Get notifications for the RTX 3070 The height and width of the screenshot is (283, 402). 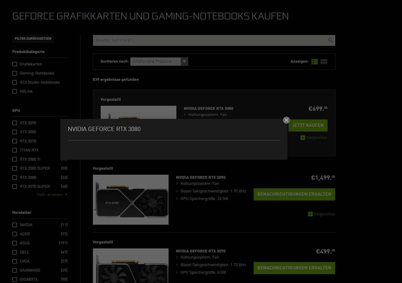click(x=294, y=268)
